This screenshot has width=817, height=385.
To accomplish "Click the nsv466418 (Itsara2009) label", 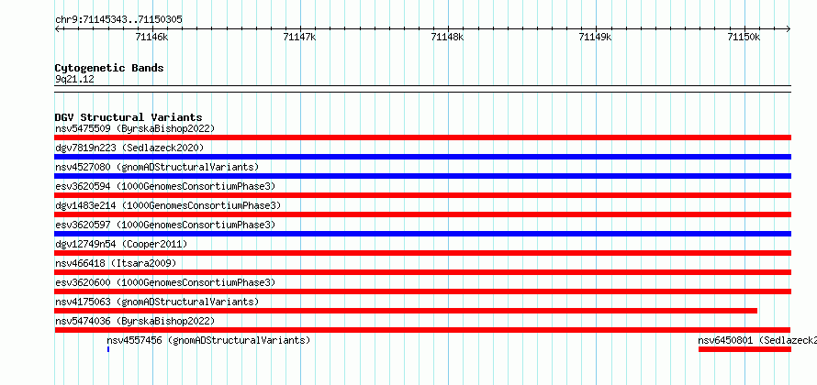I will coord(116,263).
